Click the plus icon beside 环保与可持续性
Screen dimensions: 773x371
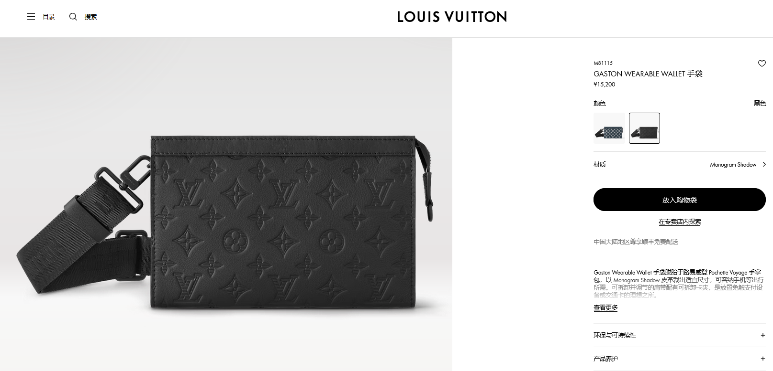763,335
